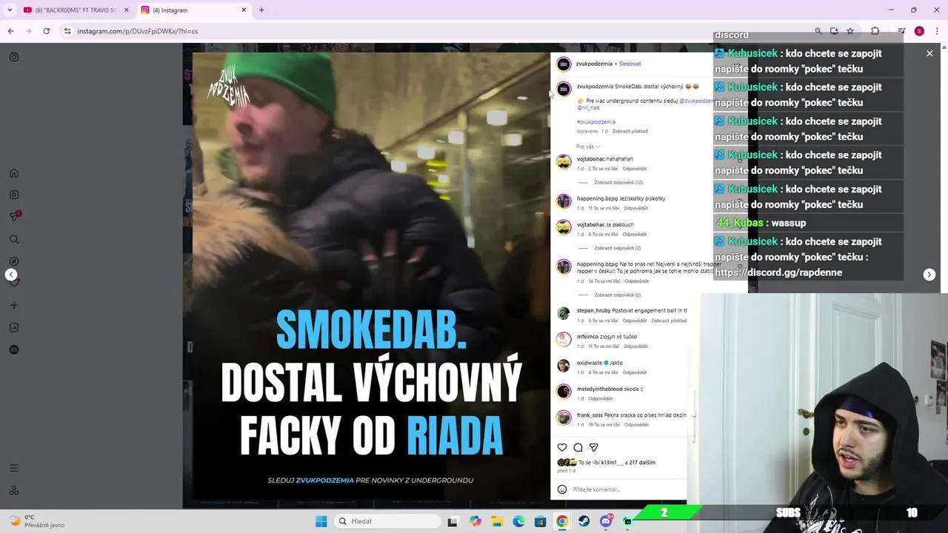The width and height of the screenshot is (948, 533).
Task: Follow zvukpodzemia via Sledovat
Action: (630, 64)
